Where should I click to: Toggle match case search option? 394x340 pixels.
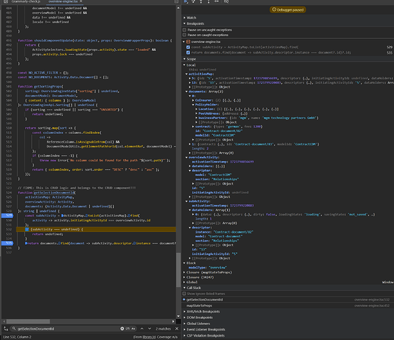tap(133, 328)
